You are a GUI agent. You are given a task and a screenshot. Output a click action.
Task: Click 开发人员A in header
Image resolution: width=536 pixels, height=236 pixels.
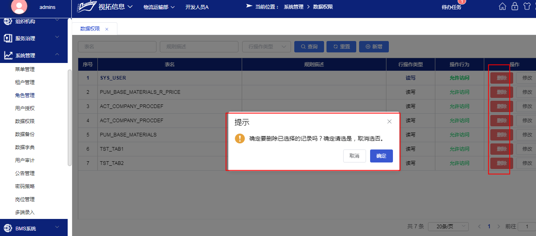click(x=197, y=7)
